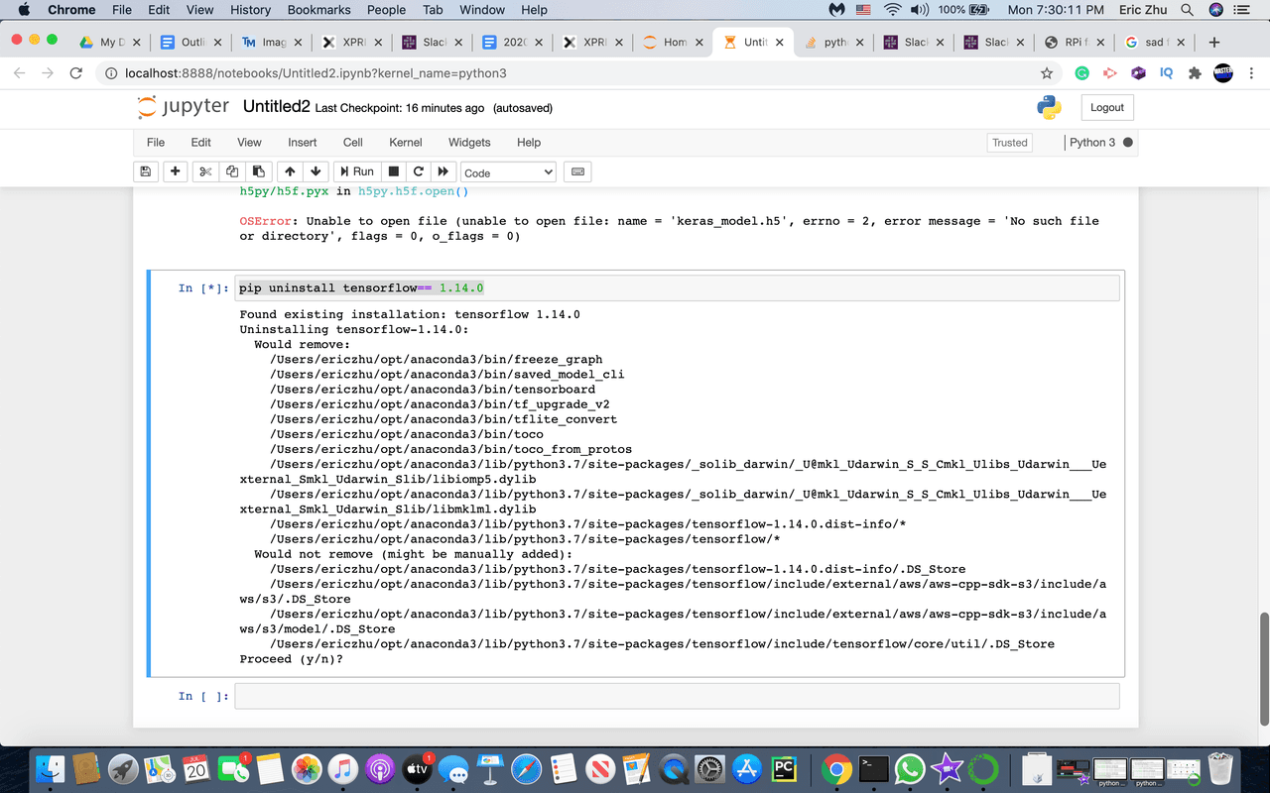Viewport: 1270px width, 793px height.
Task: Open Terminal from the Dock
Action: 873,769
